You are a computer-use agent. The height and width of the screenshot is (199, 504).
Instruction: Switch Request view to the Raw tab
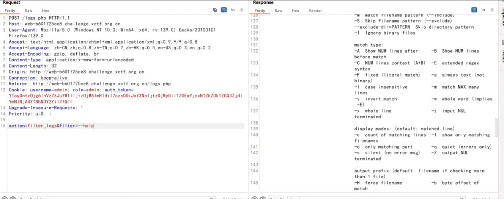tap(28, 11)
